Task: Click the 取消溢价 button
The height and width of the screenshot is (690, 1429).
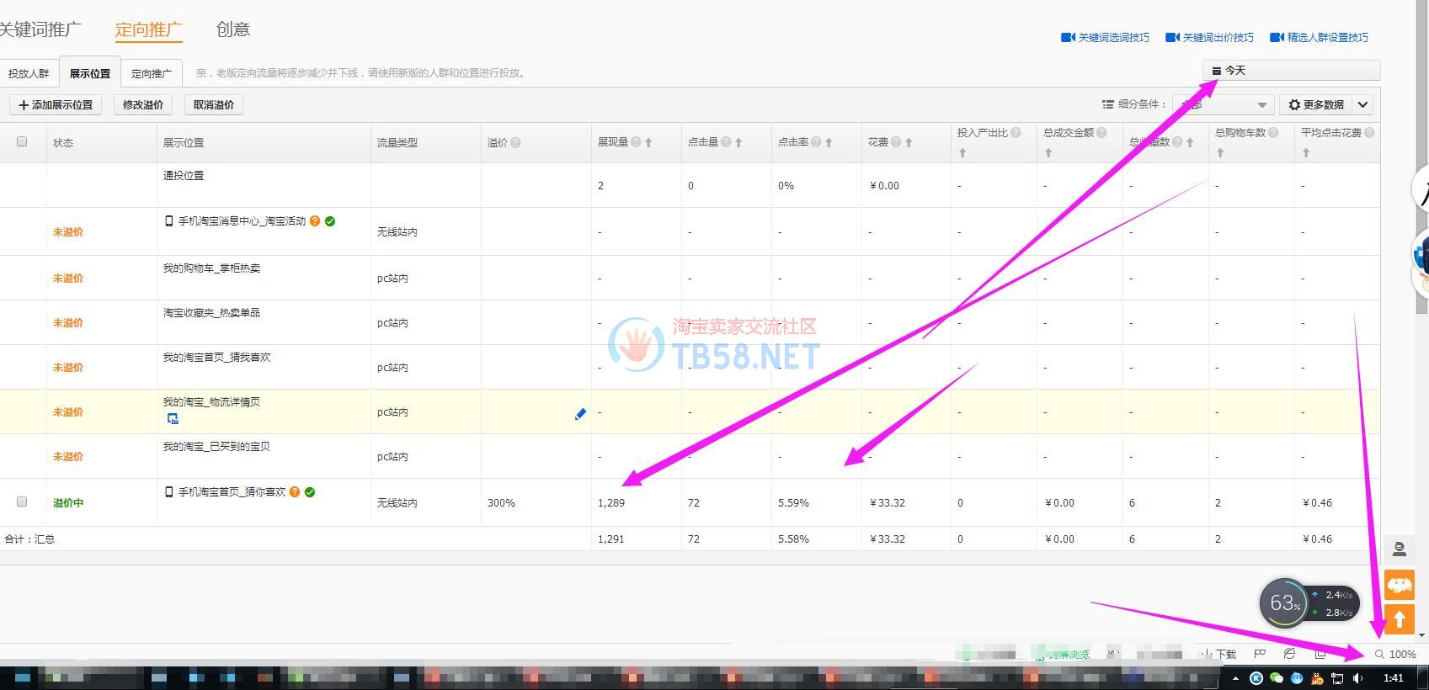Action: (x=214, y=105)
